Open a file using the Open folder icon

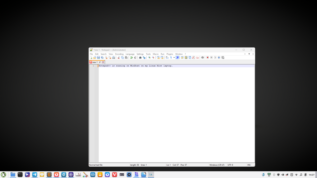coord(95,57)
